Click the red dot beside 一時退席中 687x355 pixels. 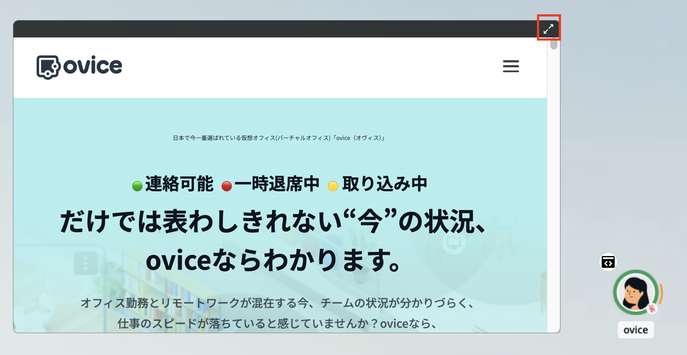[x=227, y=186]
